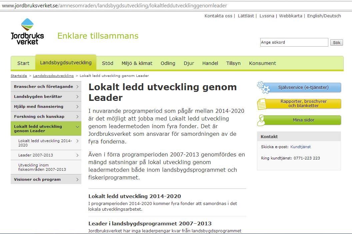Open the Djur tab

click(189, 63)
